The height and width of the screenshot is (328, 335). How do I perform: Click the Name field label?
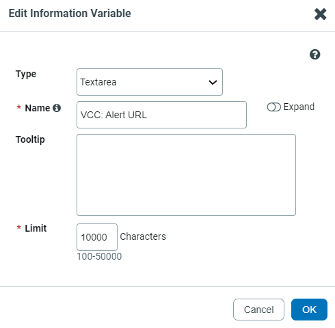click(38, 108)
